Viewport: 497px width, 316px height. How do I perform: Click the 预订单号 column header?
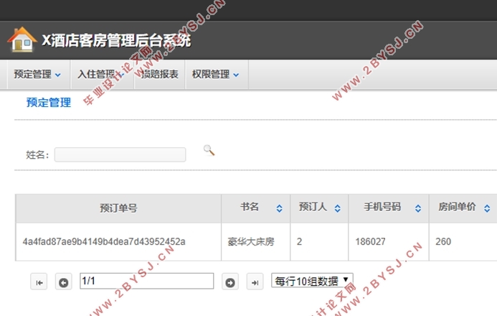point(118,208)
